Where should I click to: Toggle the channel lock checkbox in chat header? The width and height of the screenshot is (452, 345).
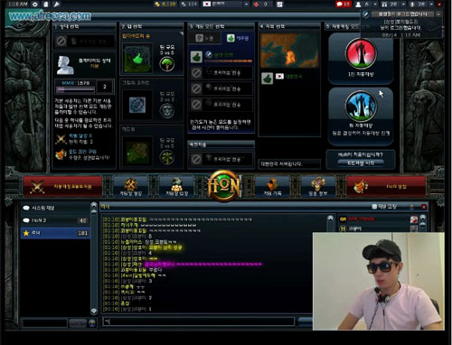point(374,207)
